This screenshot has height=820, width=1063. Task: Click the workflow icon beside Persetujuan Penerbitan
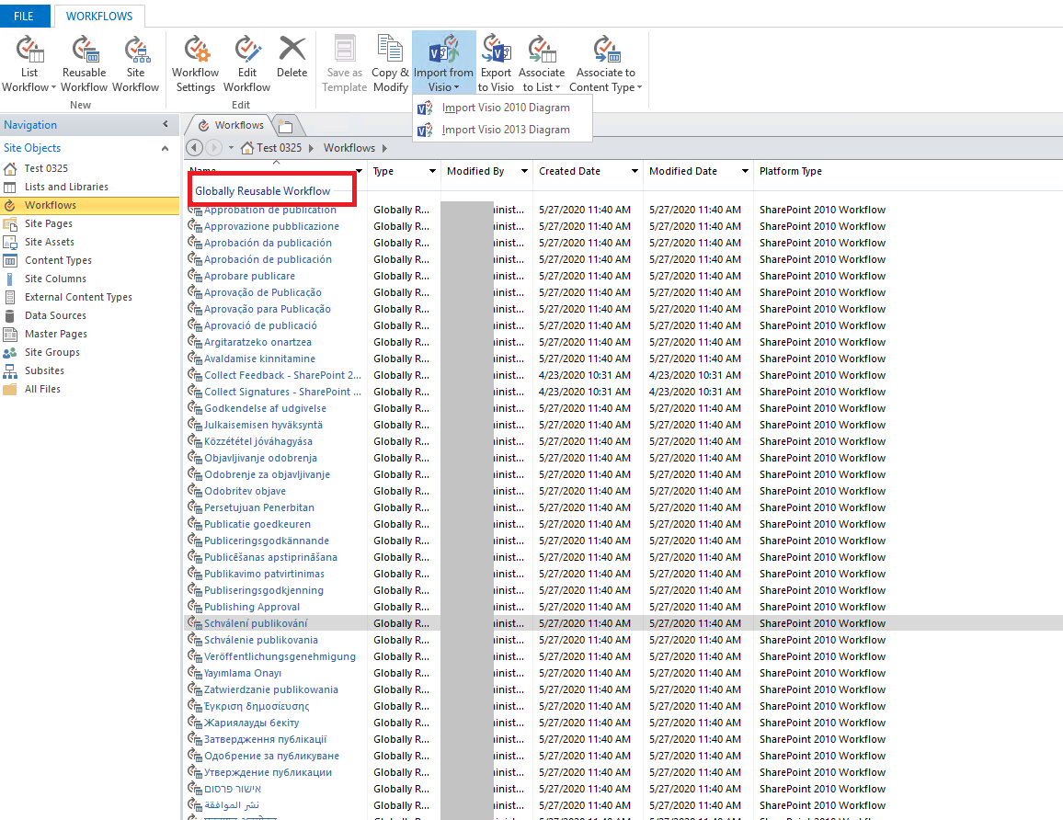195,507
